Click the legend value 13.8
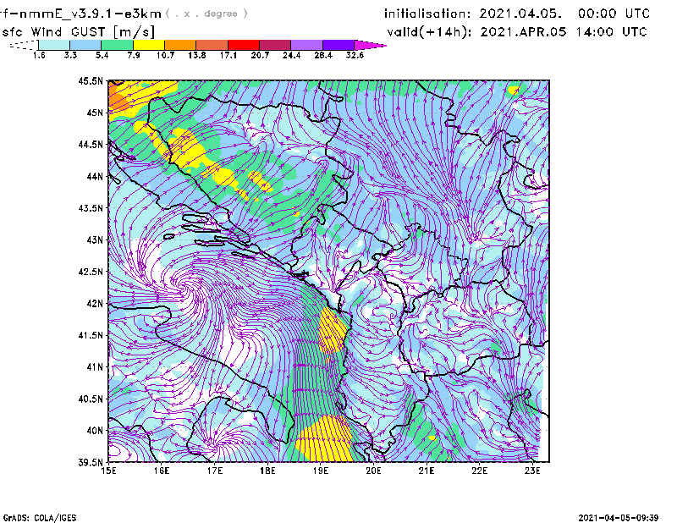Viewport: 677px width, 523px height. click(197, 55)
